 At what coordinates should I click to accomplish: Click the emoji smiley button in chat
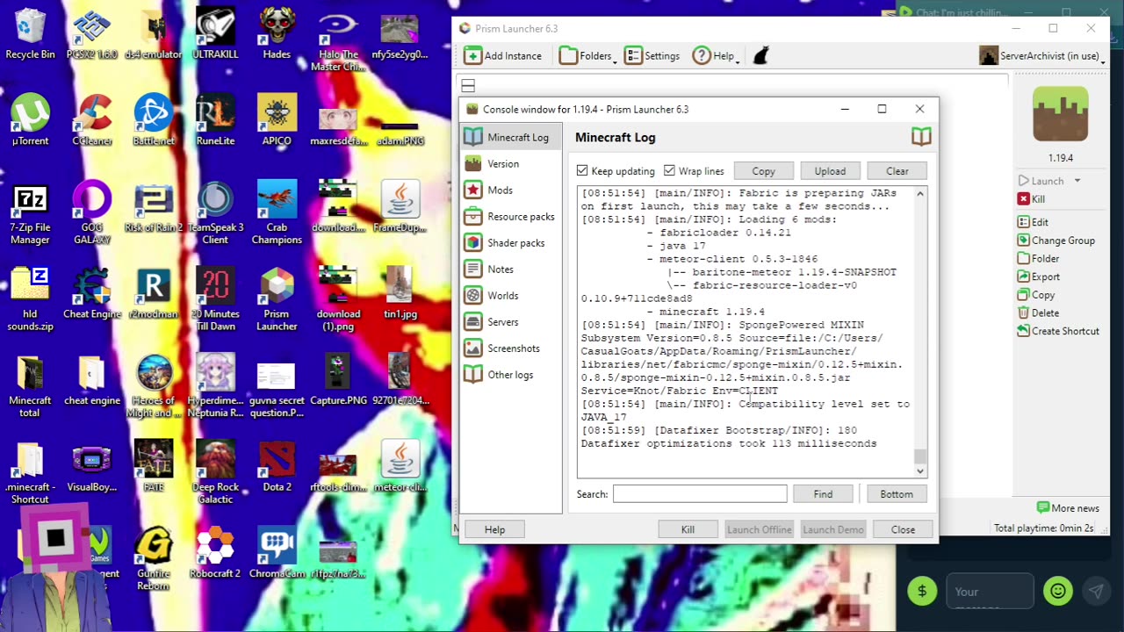(x=1057, y=591)
